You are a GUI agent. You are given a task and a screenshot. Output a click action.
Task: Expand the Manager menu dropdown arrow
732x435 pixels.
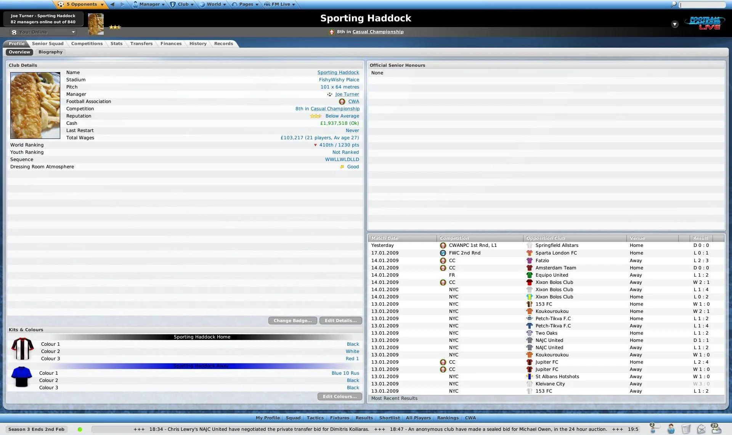tap(163, 4)
